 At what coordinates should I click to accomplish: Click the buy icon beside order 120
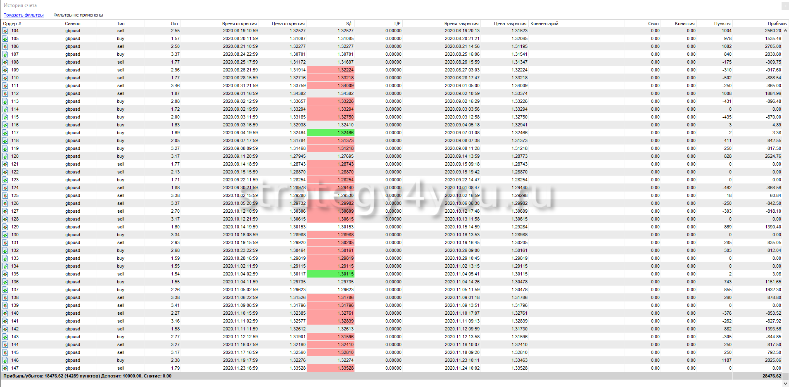pyautogui.click(x=5, y=156)
